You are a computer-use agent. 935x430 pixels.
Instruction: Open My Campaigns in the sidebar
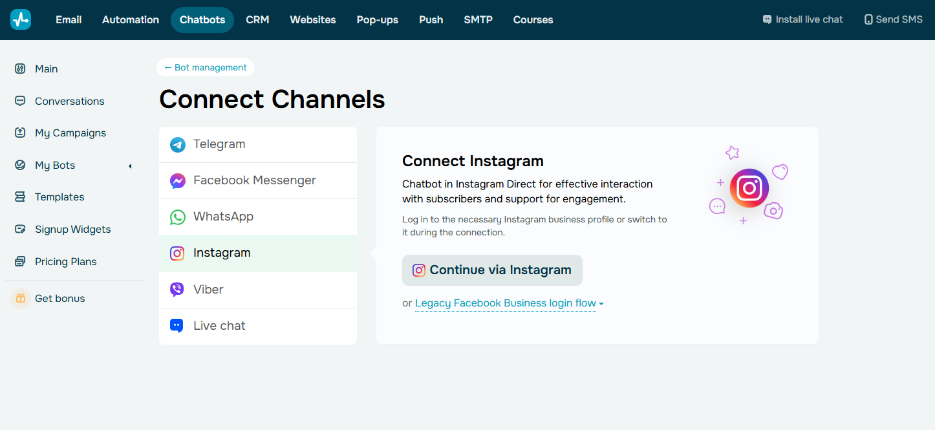tap(70, 133)
